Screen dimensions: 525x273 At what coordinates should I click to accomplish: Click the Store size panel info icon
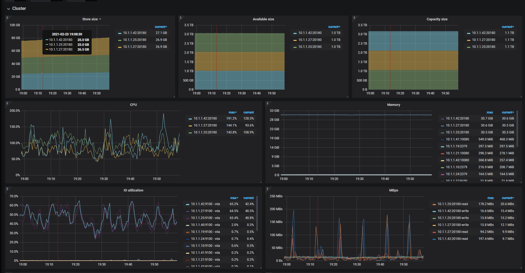pyautogui.click(x=7, y=18)
